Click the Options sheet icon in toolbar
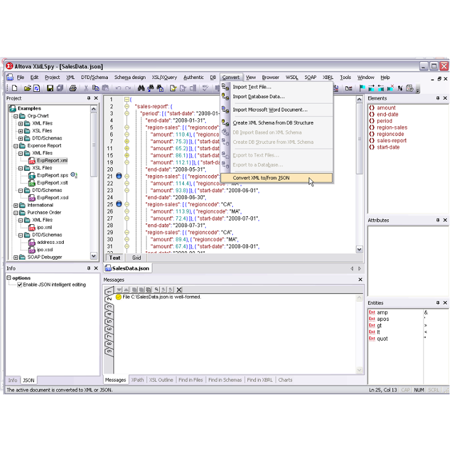The width and height of the screenshot is (452, 452). point(409,88)
